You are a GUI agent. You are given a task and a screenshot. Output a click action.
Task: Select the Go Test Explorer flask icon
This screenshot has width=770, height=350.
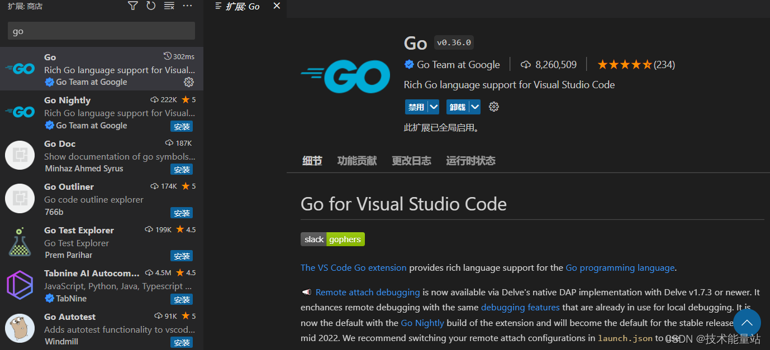20,242
